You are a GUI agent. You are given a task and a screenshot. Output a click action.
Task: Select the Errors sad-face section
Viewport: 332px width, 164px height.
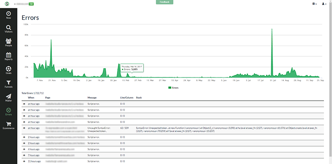pyautogui.click(x=8, y=111)
